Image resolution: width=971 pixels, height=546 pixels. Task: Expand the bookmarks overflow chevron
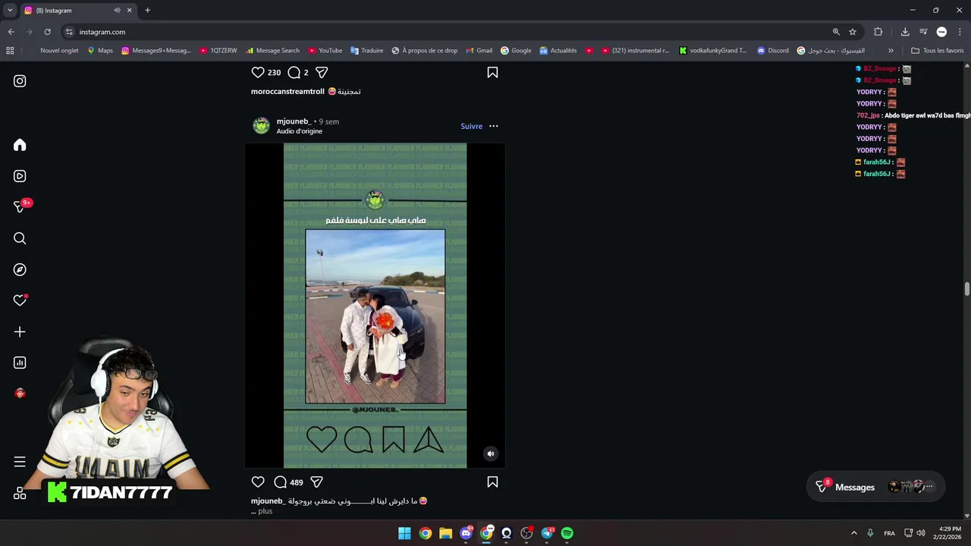coord(891,51)
